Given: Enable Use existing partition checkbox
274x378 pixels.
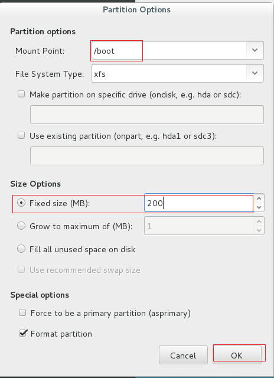Looking at the screenshot, I should pyautogui.click(x=21, y=135).
